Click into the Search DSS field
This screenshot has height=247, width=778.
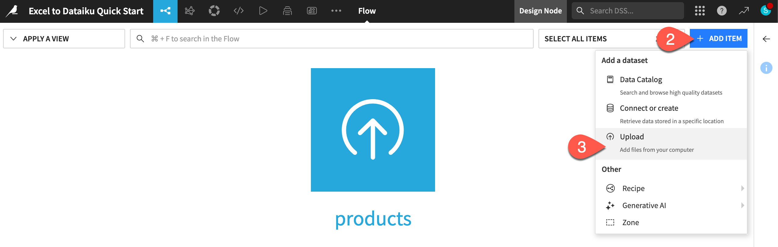point(628,11)
